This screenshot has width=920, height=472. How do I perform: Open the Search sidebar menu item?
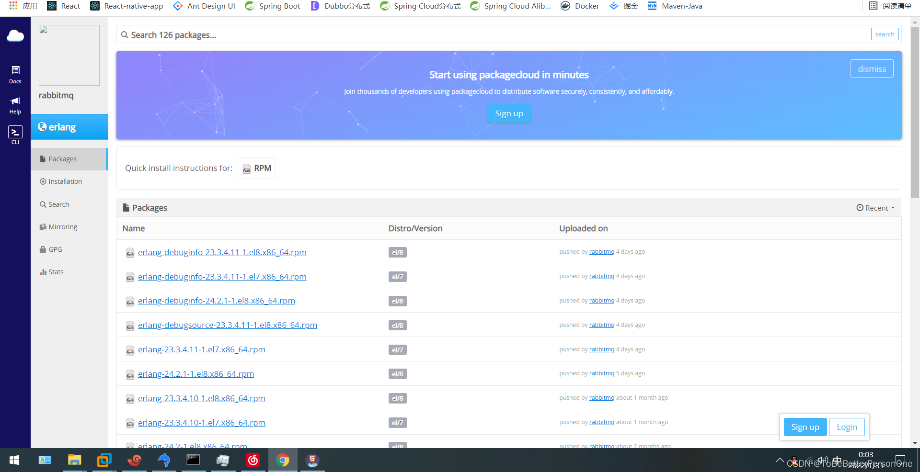tap(69, 204)
